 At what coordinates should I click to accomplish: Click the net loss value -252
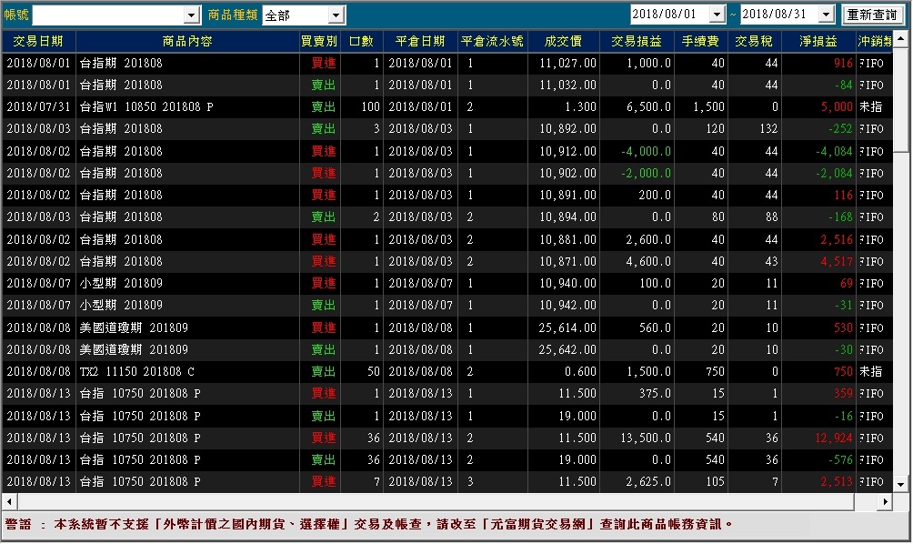click(841, 128)
